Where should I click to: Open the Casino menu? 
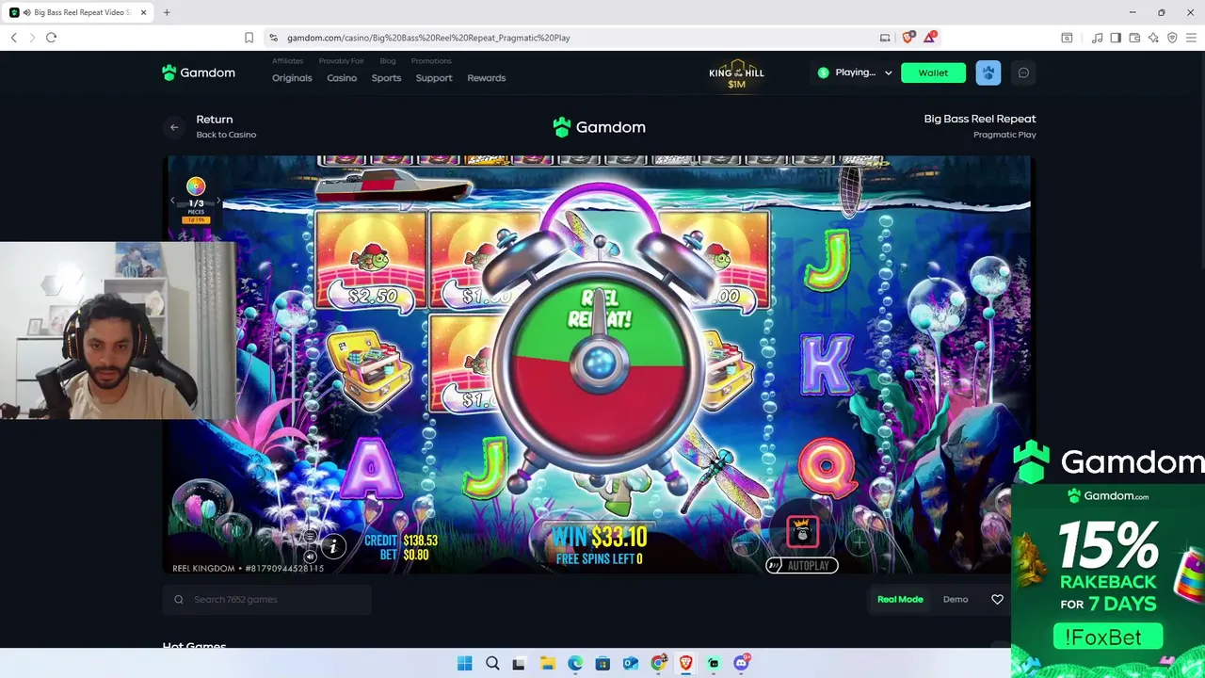(342, 78)
